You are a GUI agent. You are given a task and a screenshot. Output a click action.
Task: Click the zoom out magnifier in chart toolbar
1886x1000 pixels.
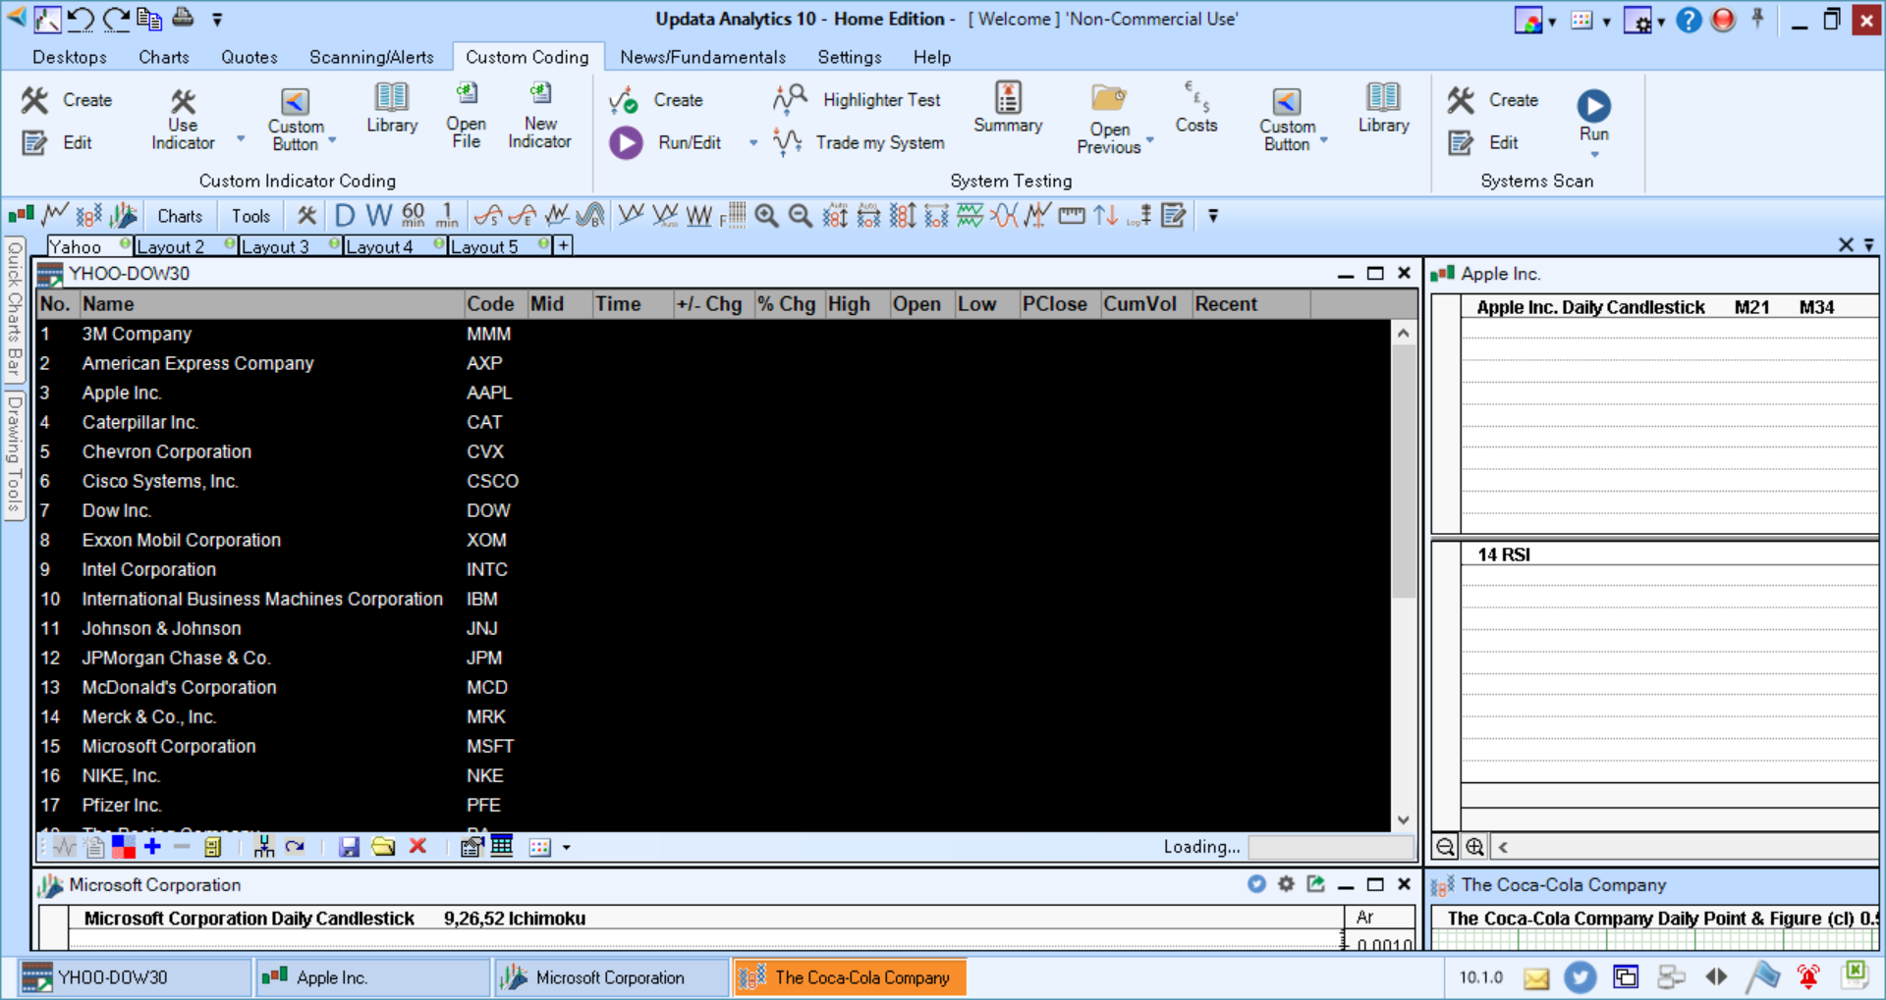801,216
